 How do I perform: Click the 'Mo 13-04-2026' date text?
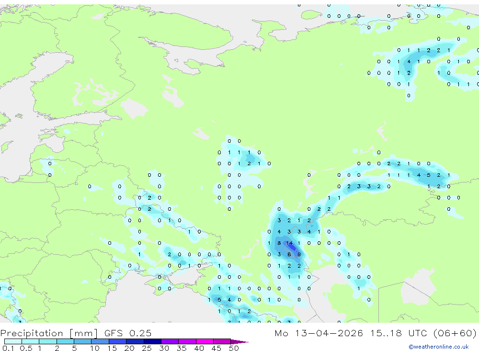319,333
